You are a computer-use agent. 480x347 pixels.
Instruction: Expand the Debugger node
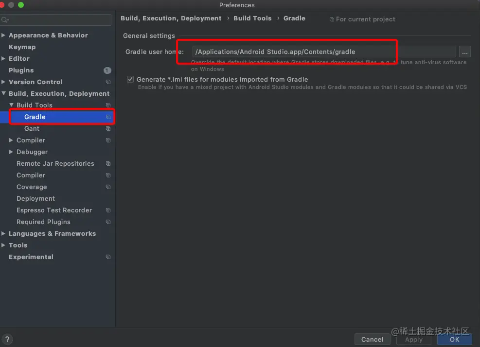click(x=11, y=152)
